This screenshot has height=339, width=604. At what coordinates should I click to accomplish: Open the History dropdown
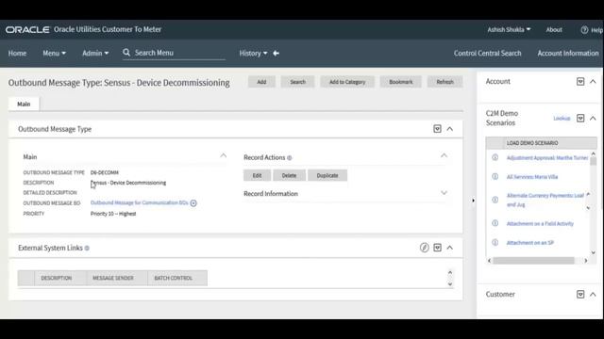coord(253,54)
